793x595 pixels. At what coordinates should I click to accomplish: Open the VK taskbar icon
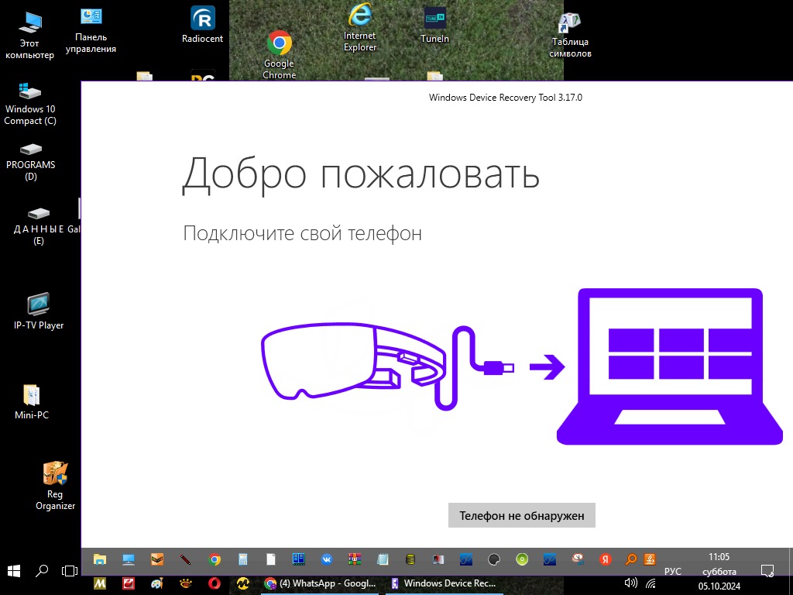tap(328, 559)
